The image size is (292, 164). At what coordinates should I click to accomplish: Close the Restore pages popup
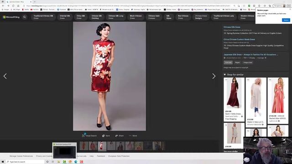(x=290, y=9)
